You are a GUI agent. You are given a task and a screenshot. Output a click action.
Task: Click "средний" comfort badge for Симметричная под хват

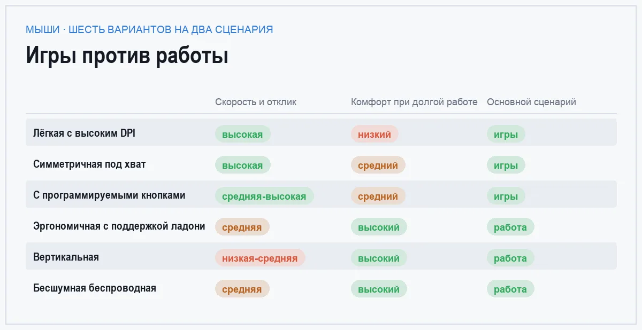[378, 165]
